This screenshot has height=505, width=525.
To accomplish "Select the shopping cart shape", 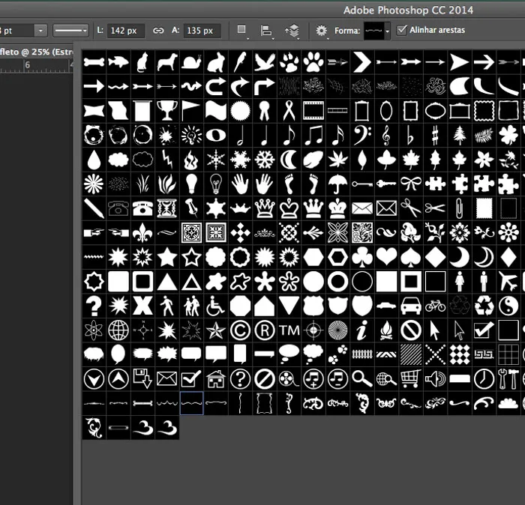I will coord(411,379).
